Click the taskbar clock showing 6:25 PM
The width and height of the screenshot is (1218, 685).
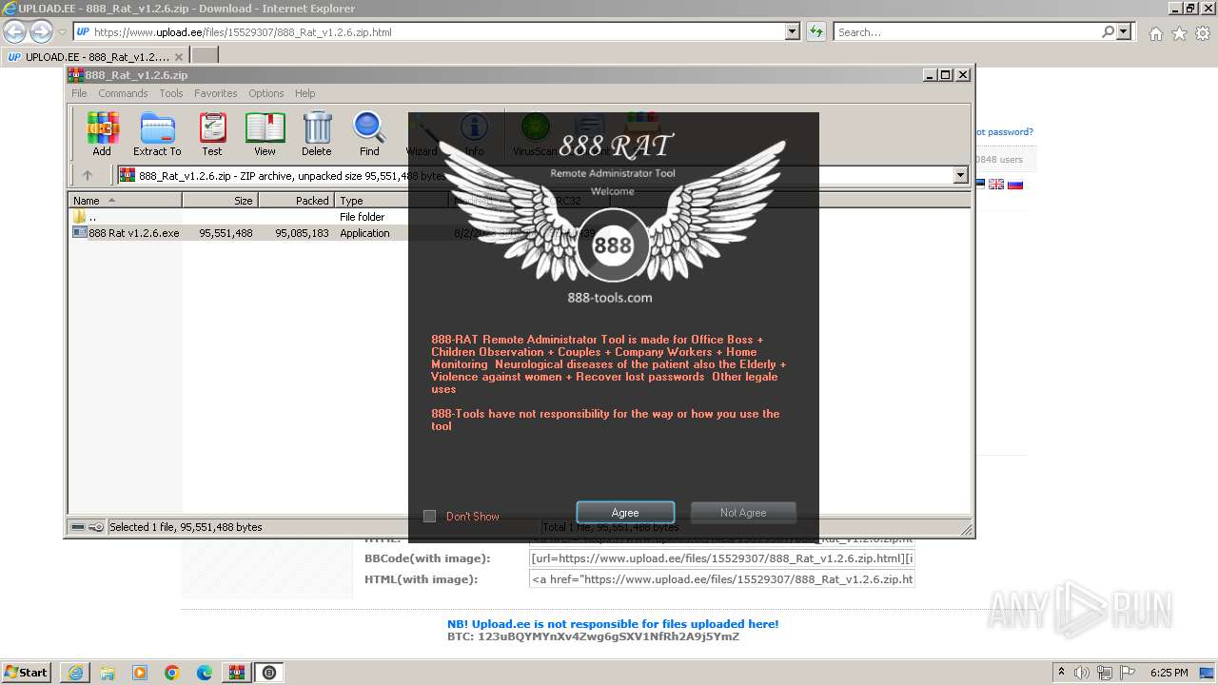[x=1169, y=673]
